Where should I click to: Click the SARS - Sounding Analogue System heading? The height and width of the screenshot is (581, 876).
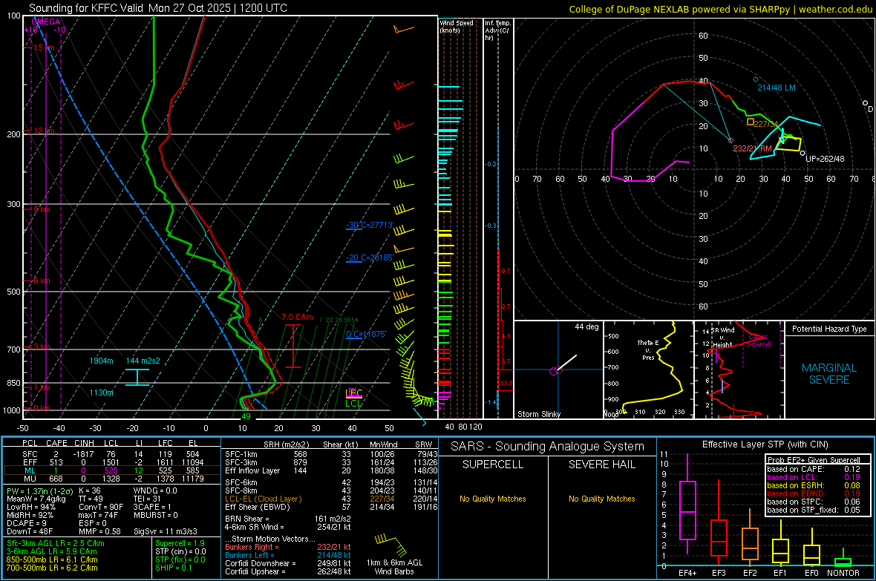pyautogui.click(x=548, y=447)
